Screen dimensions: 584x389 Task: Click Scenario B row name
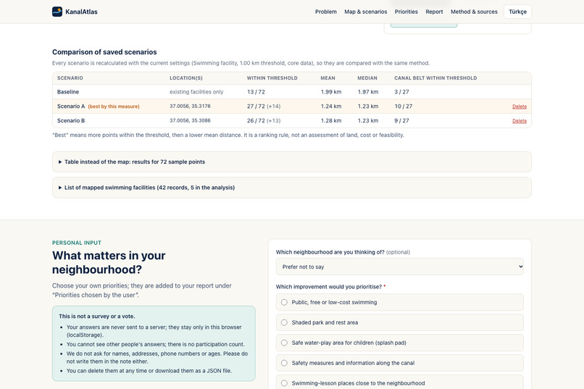click(71, 120)
